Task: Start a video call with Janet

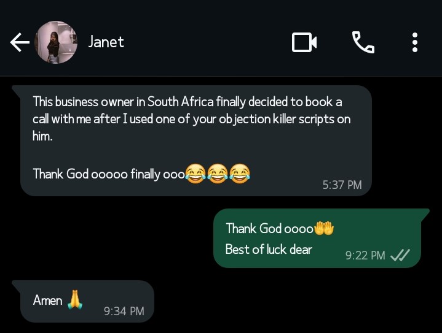Action: pyautogui.click(x=304, y=42)
